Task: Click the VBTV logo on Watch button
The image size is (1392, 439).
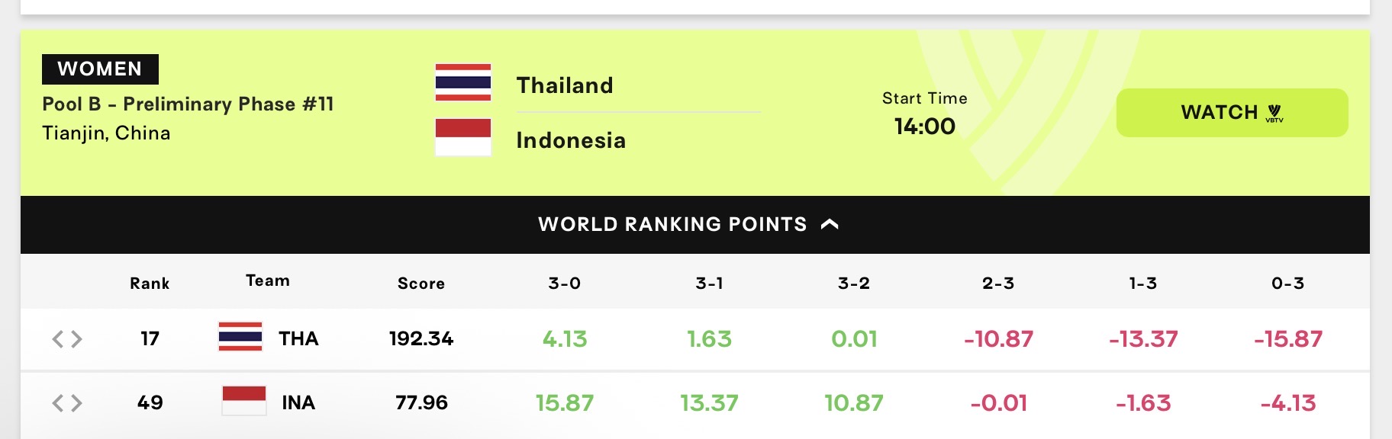Action: point(1274,114)
